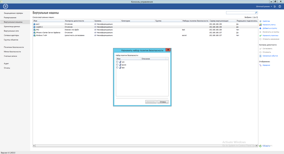
Task: Select the secret policy set radio button
Action: coord(117,65)
